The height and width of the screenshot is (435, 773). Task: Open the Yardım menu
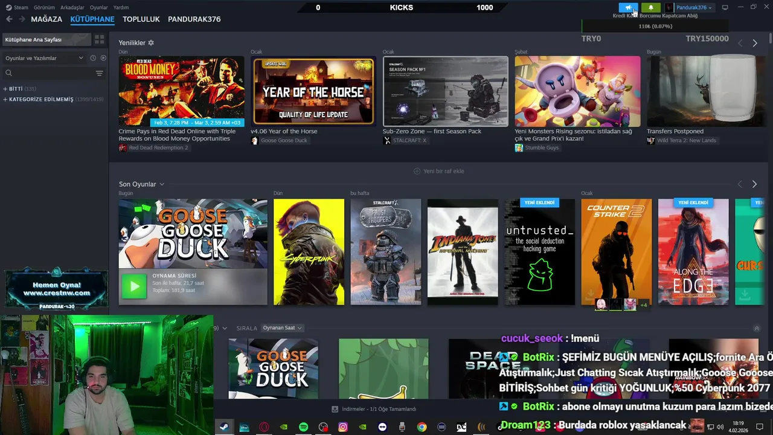(x=121, y=7)
